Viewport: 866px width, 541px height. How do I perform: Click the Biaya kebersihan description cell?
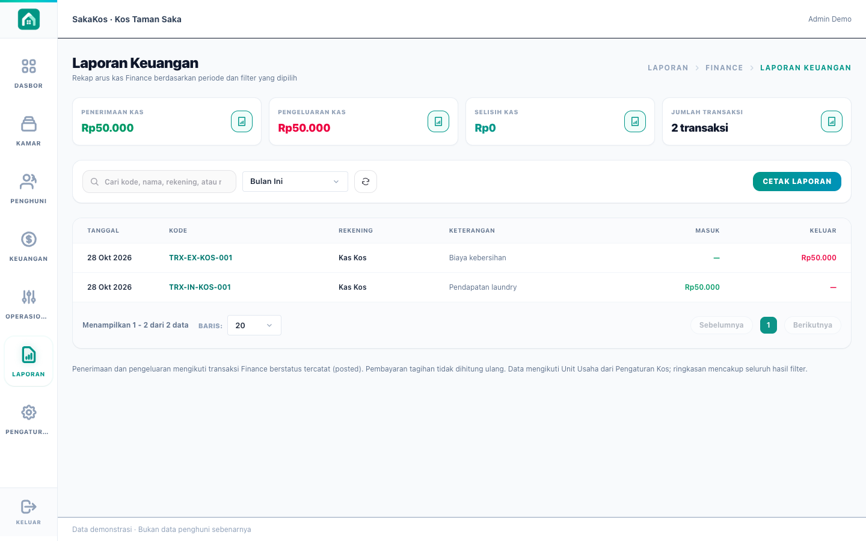478,258
